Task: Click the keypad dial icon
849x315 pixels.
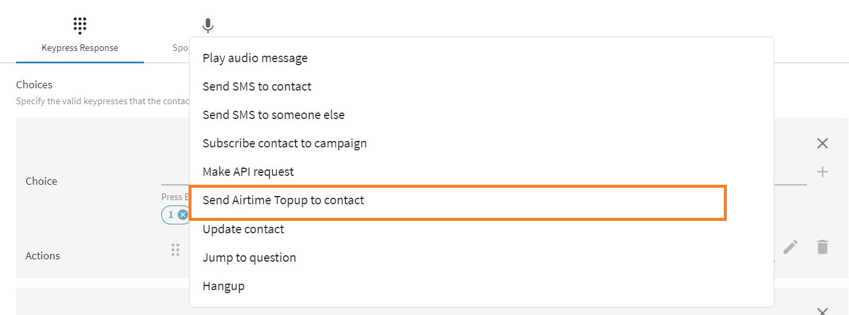Action: [x=80, y=25]
